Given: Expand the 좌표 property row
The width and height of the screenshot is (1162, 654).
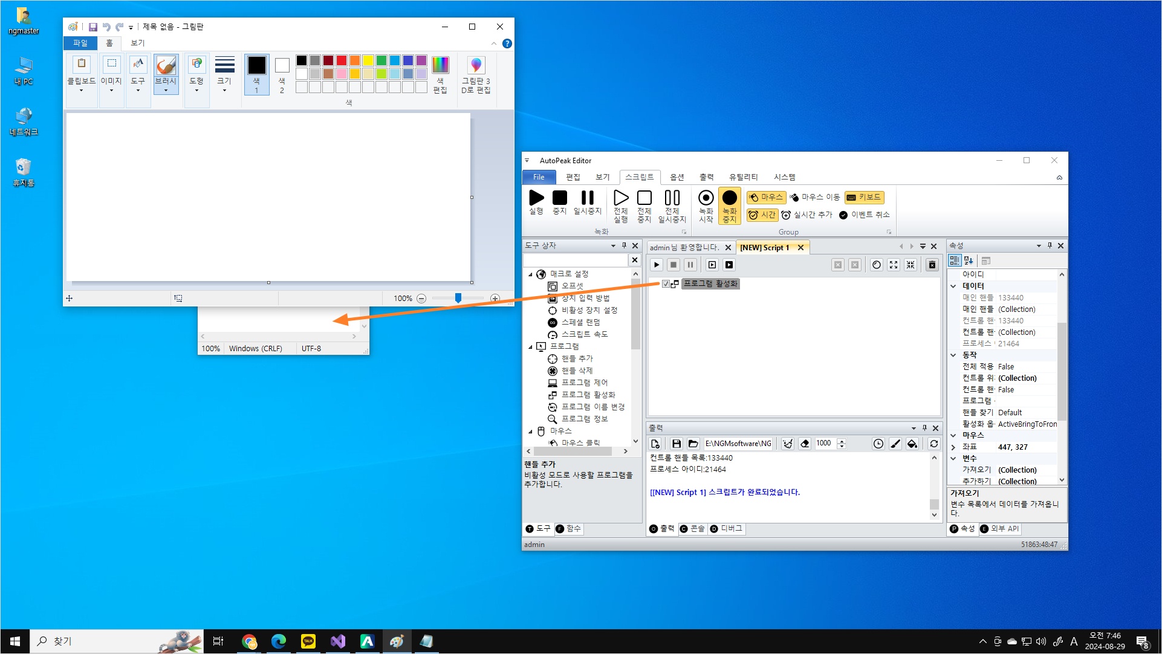Looking at the screenshot, I should click(x=953, y=447).
